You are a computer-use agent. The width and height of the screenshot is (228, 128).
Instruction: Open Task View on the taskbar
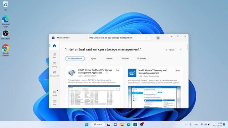coord(109,124)
